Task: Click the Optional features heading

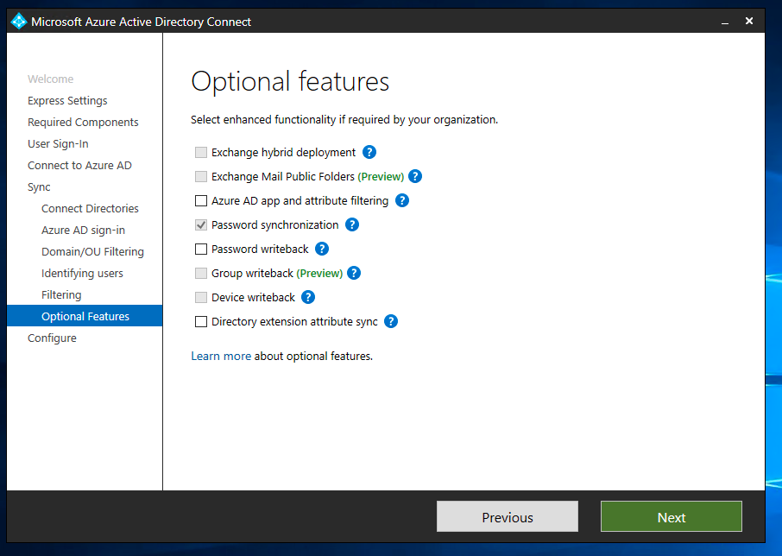Action: click(290, 81)
